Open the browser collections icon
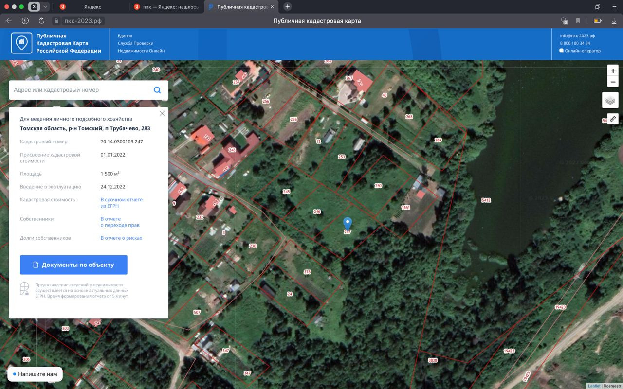This screenshot has height=389, width=623. click(x=598, y=7)
